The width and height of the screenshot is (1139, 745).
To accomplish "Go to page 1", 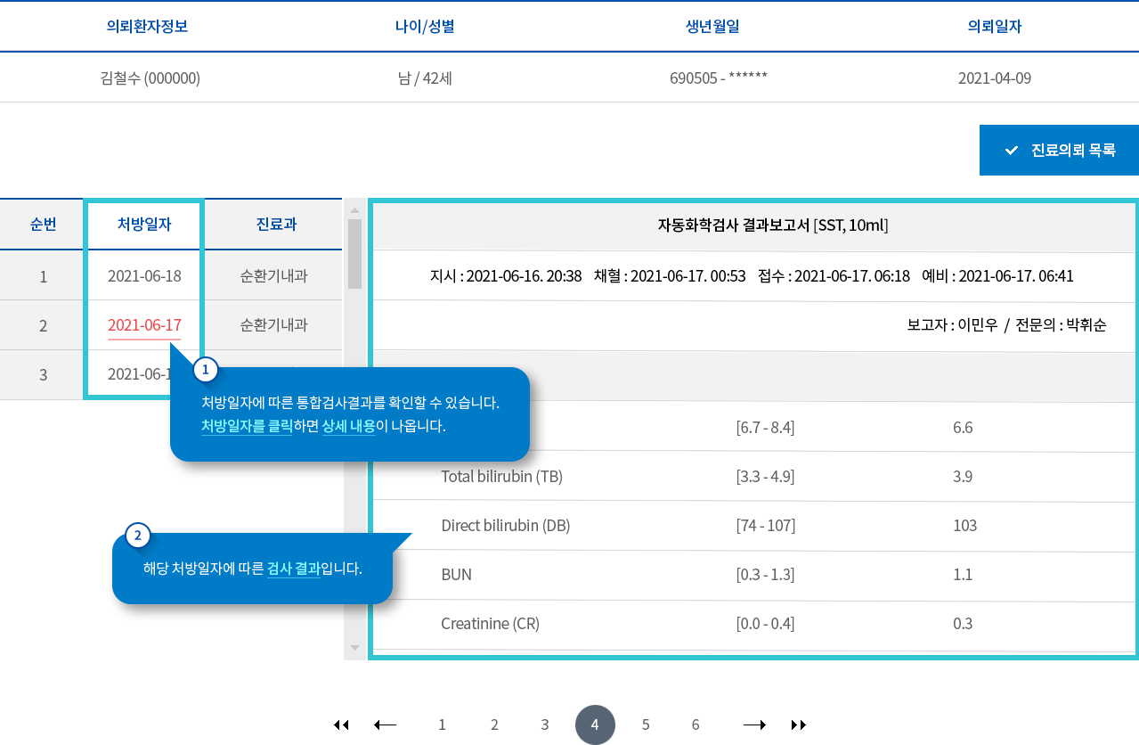I will coord(442,725).
